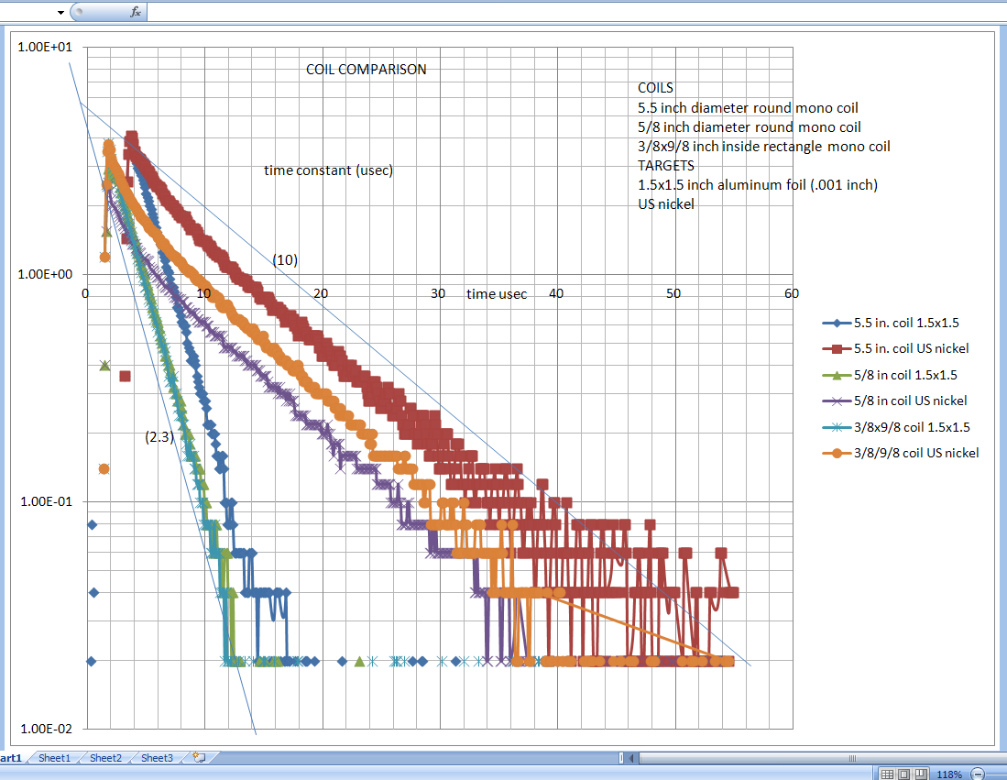Click the '5/8 inch diameter round mono coil' text
1007x780 pixels.
[x=749, y=127]
